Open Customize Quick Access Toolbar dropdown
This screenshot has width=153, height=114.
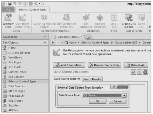point(44,4)
